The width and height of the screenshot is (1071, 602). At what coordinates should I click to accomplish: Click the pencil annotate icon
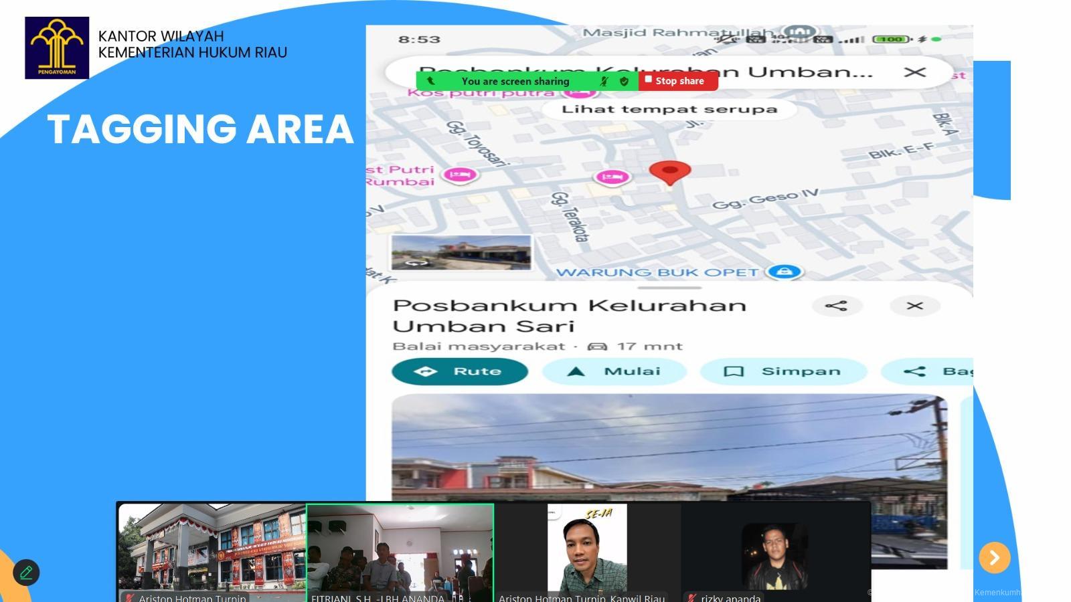coord(26,573)
